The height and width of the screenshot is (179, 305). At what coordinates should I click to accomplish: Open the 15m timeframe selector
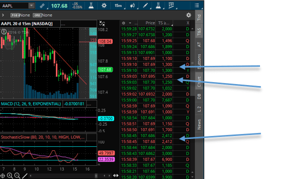click(118, 5)
